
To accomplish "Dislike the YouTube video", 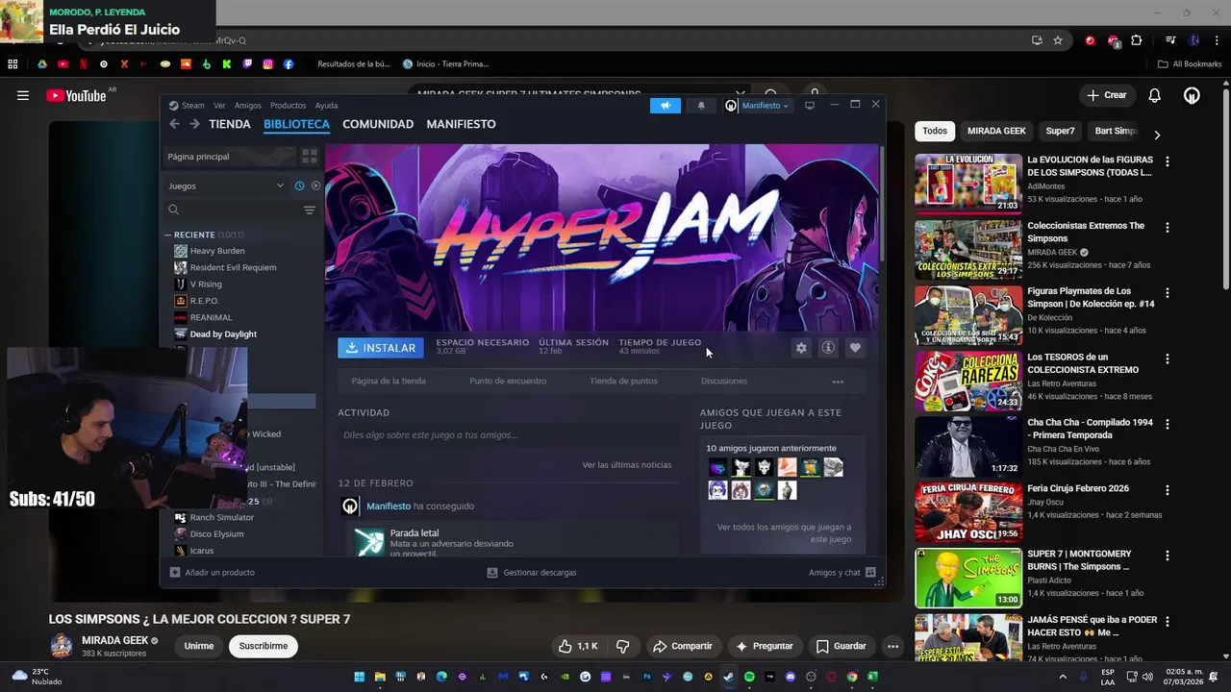I will point(623,647).
